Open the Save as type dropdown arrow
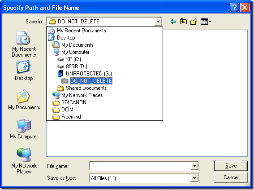254x190 pixels. (194, 178)
